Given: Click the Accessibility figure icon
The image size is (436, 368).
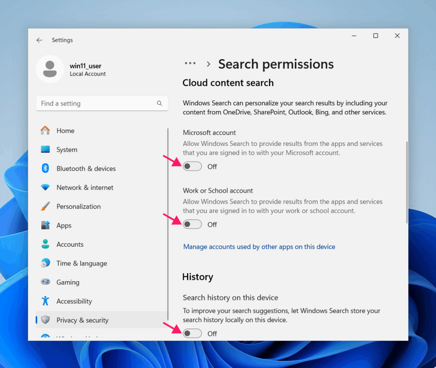Looking at the screenshot, I should coord(45,301).
